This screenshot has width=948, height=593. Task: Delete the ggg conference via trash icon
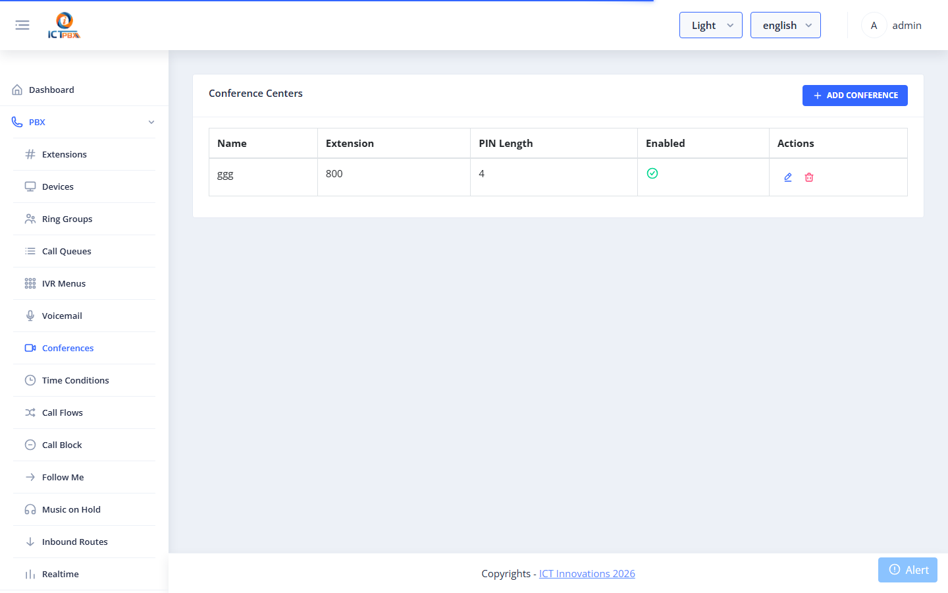click(809, 177)
